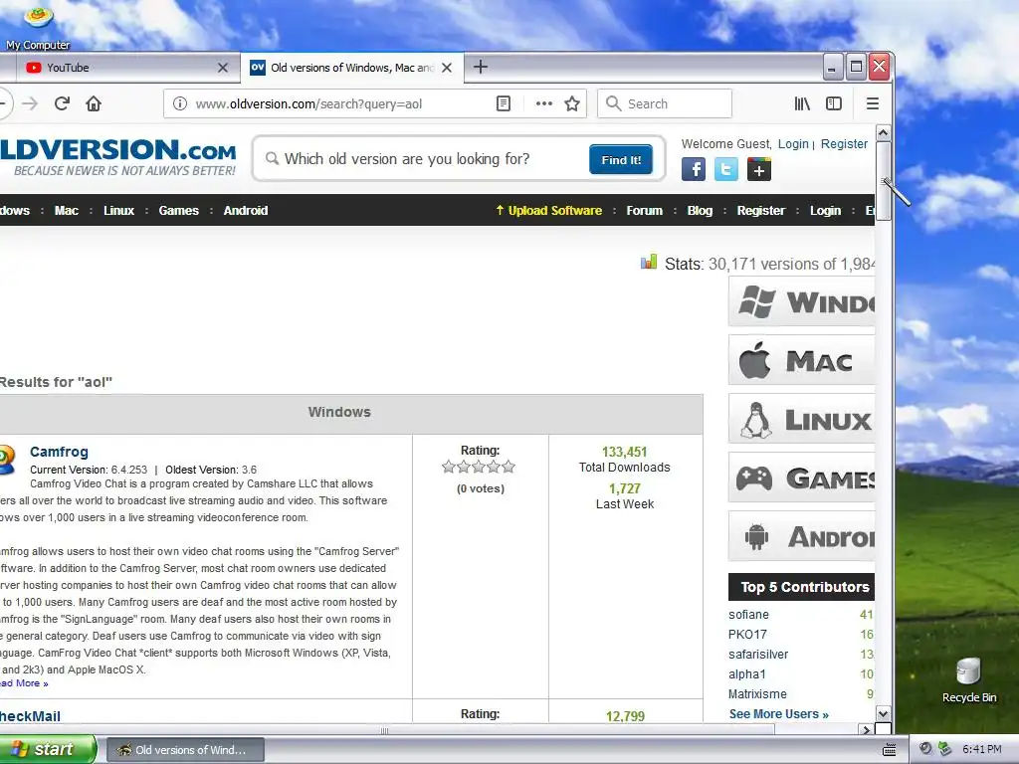Click the vertical scrollbar up arrow
1019x764 pixels.
(884, 133)
